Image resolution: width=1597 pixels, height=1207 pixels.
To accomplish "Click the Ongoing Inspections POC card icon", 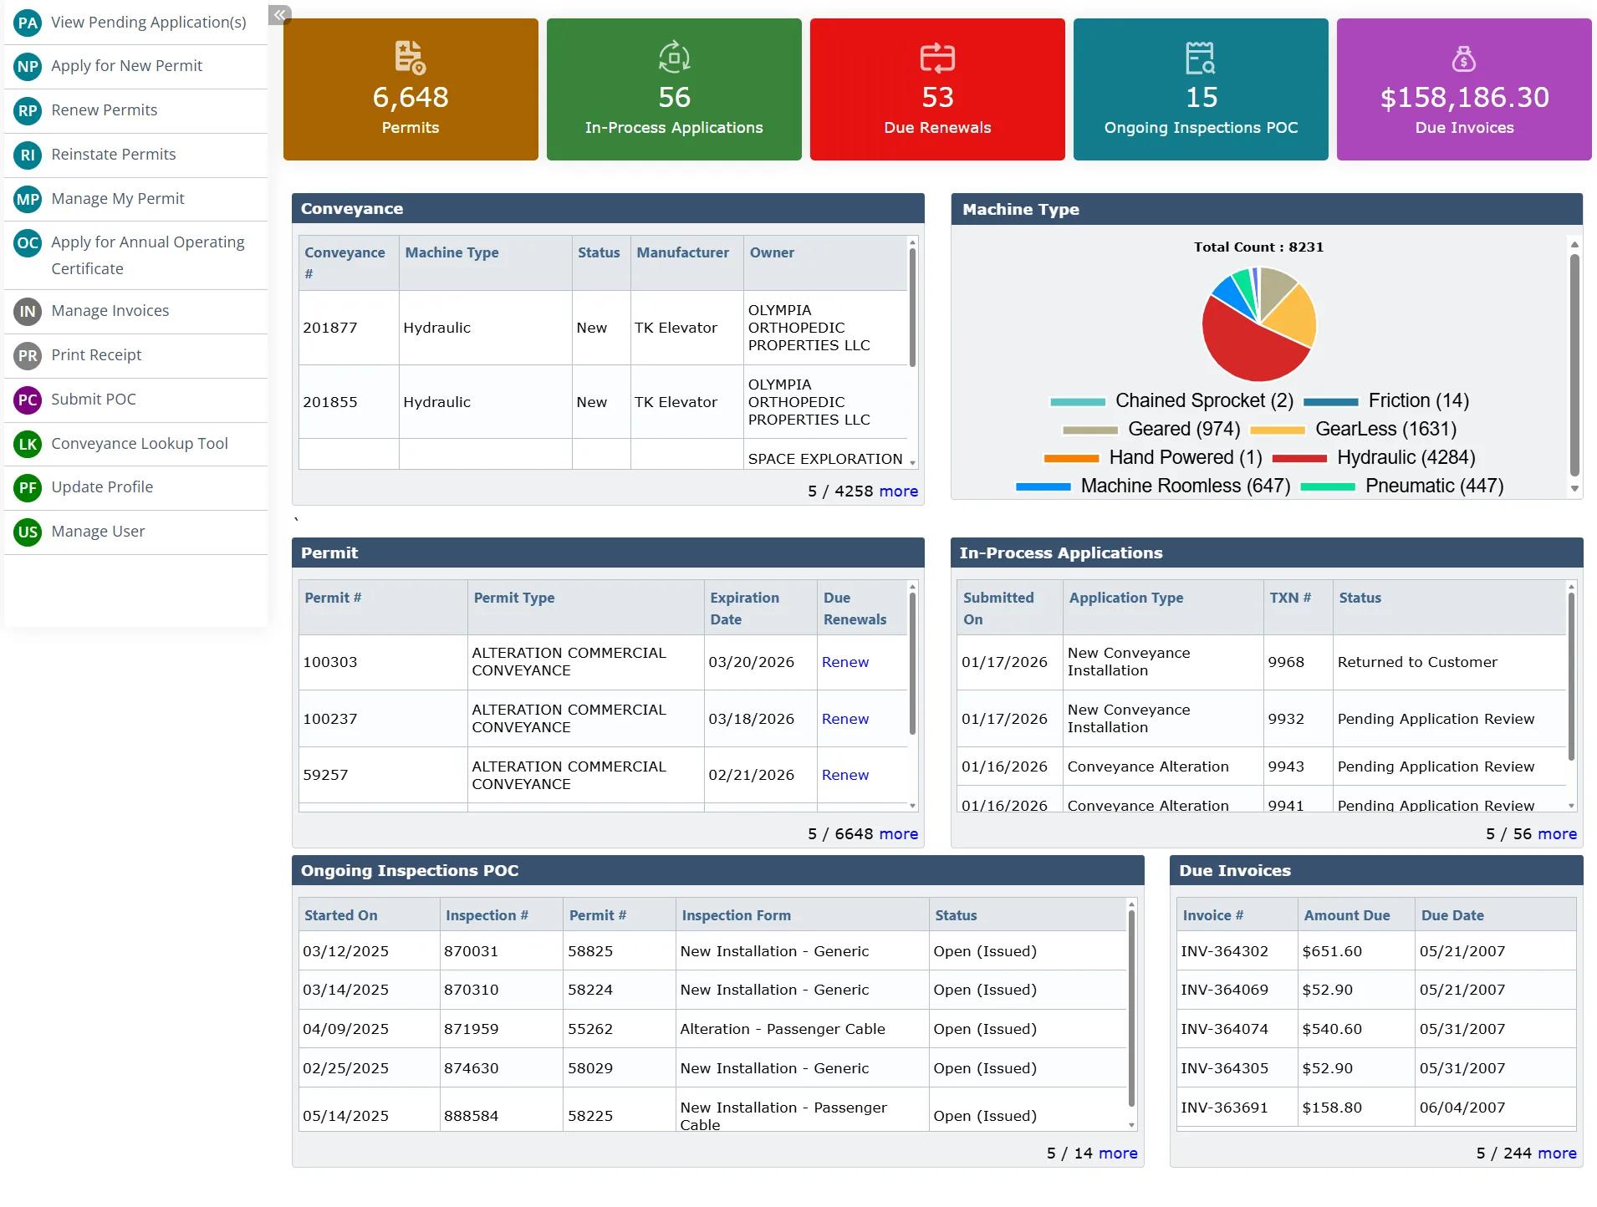I will click(x=1201, y=58).
